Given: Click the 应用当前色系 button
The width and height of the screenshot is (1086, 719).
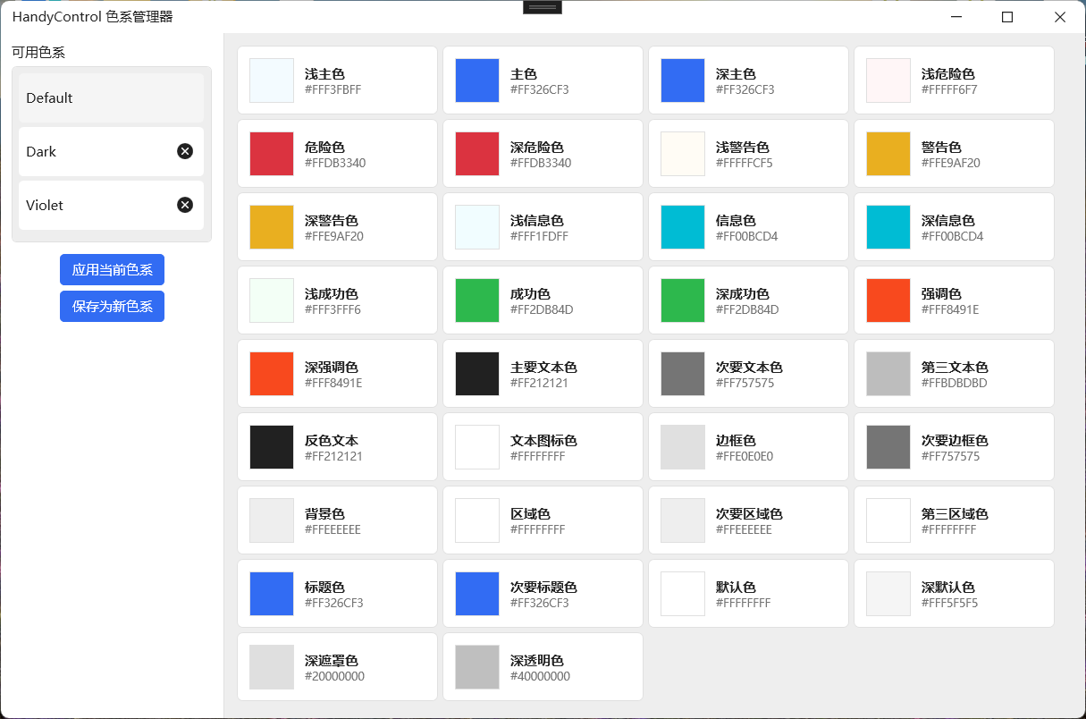Looking at the screenshot, I should (112, 269).
